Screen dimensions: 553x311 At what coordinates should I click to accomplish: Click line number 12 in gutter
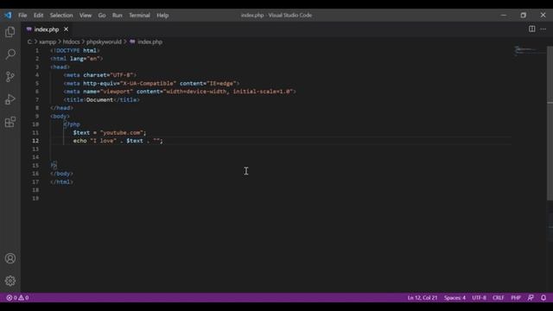(x=35, y=141)
